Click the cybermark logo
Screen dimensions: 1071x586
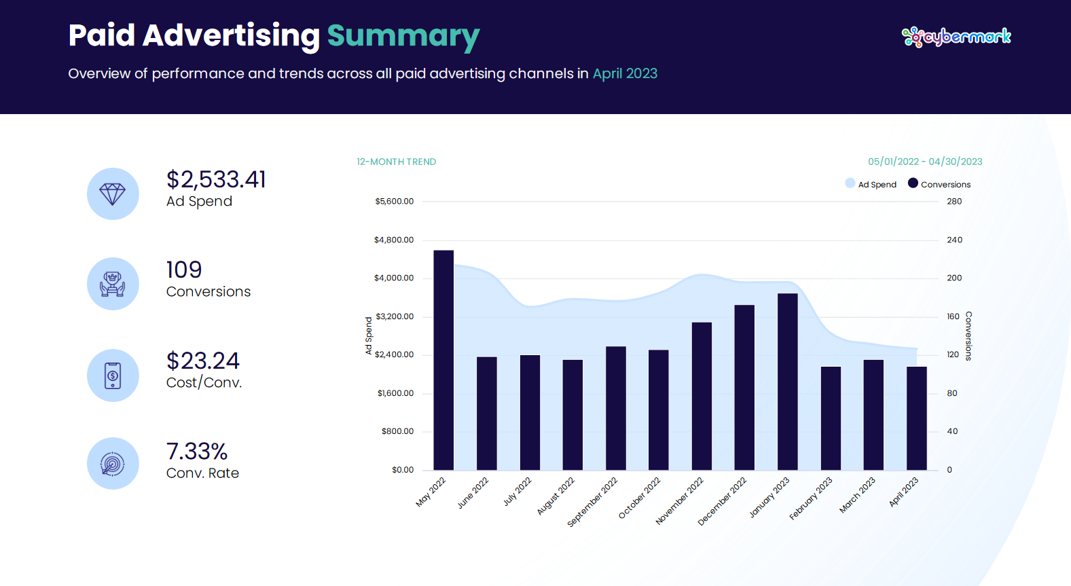[956, 37]
